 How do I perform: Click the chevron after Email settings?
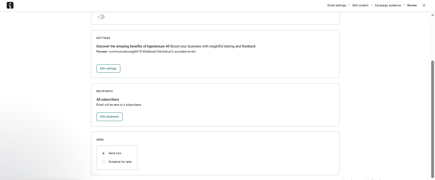click(x=349, y=5)
